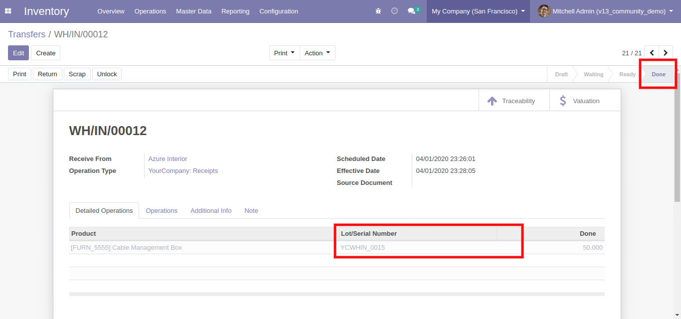Go to next record arrow
The width and height of the screenshot is (681, 319).
click(666, 53)
